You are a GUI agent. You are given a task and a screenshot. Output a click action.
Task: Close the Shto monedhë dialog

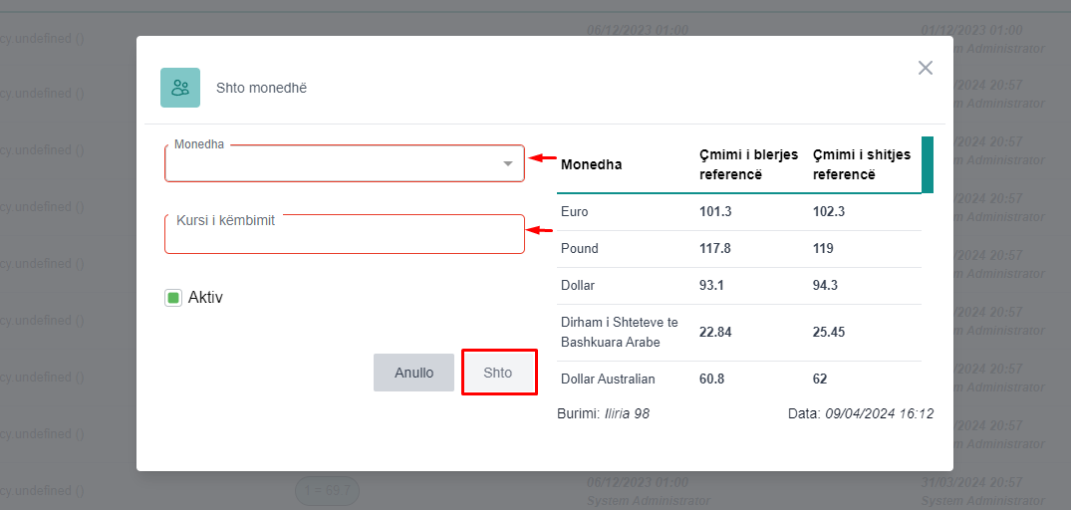[x=926, y=68]
